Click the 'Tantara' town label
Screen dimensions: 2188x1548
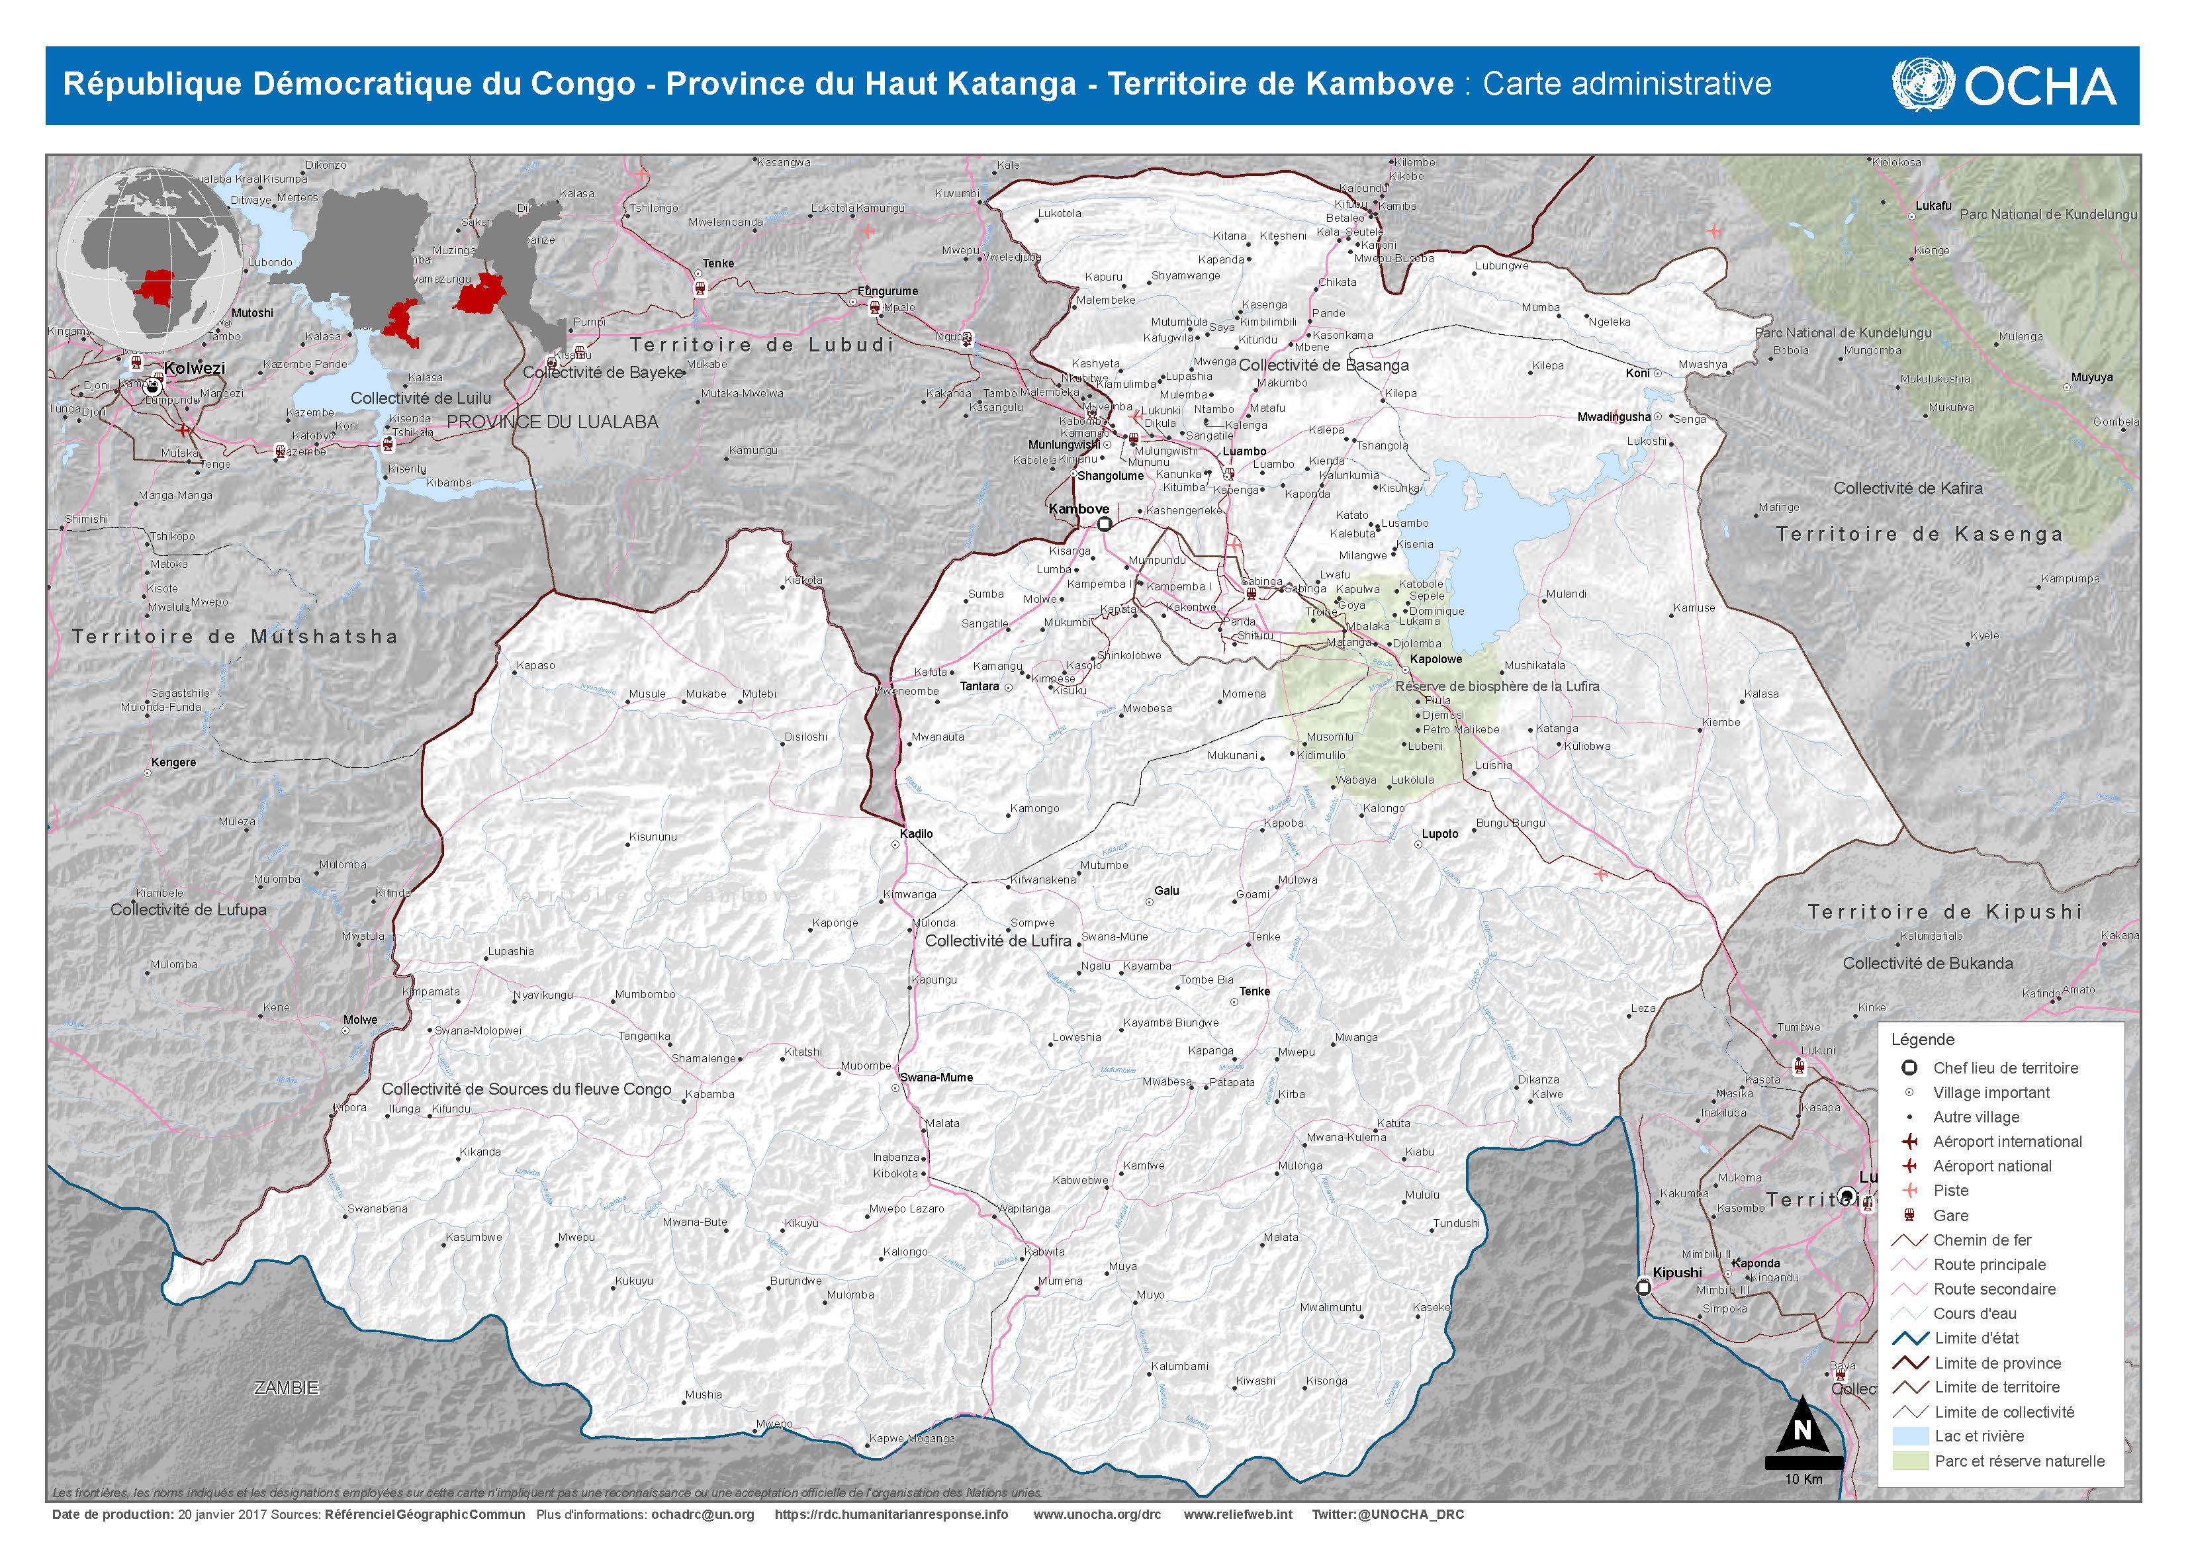pos(980,686)
